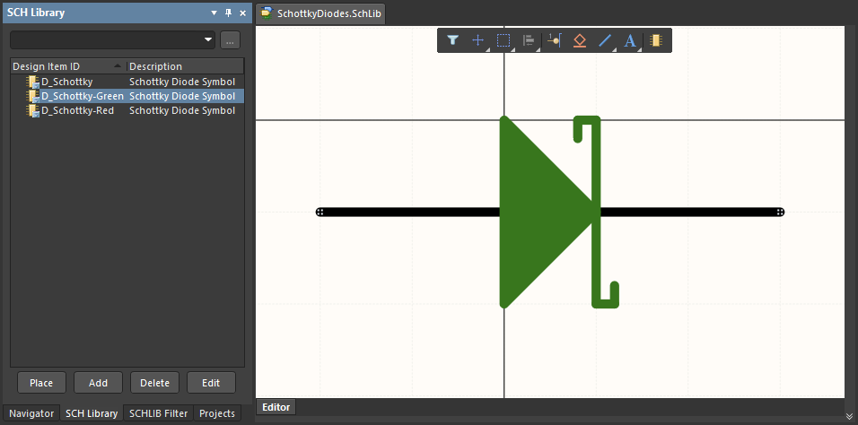The height and width of the screenshot is (425, 858).
Task: Switch to the SCHLIB Filter tab
Action: click(x=158, y=413)
